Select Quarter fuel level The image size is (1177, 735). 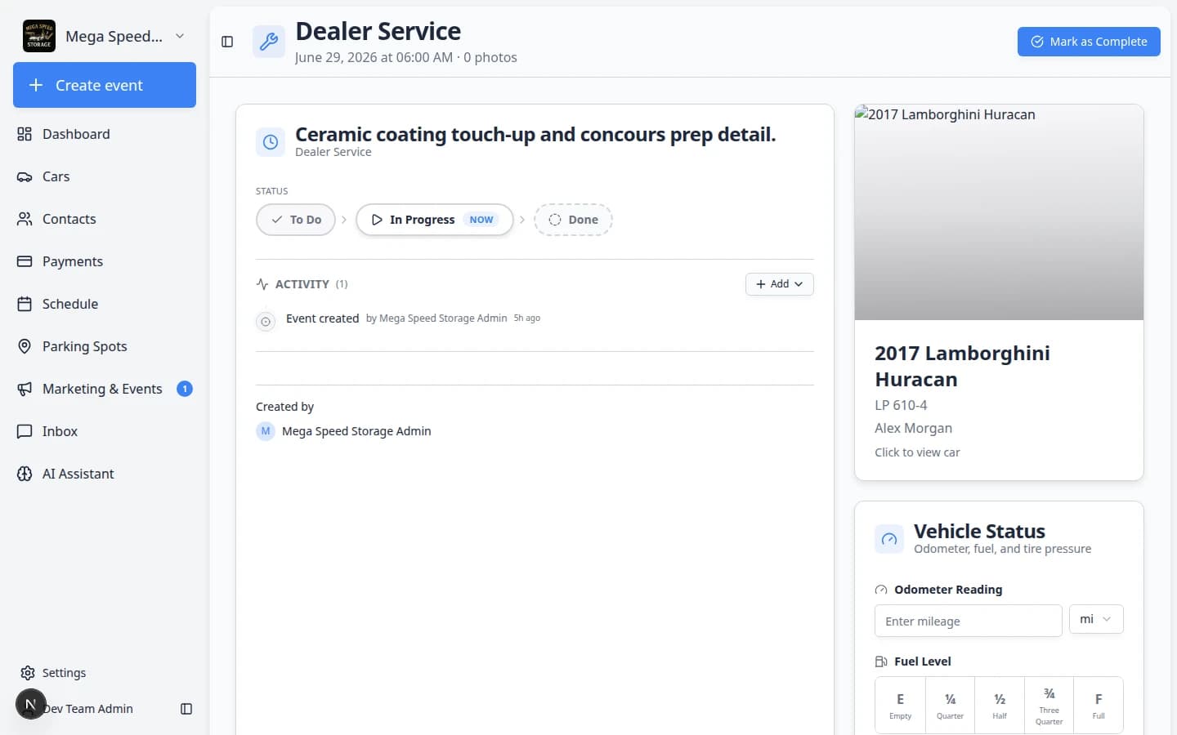tap(950, 705)
